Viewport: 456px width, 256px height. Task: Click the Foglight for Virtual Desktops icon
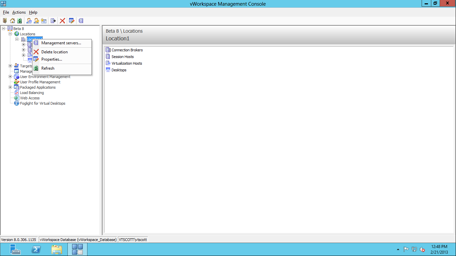[x=17, y=103]
